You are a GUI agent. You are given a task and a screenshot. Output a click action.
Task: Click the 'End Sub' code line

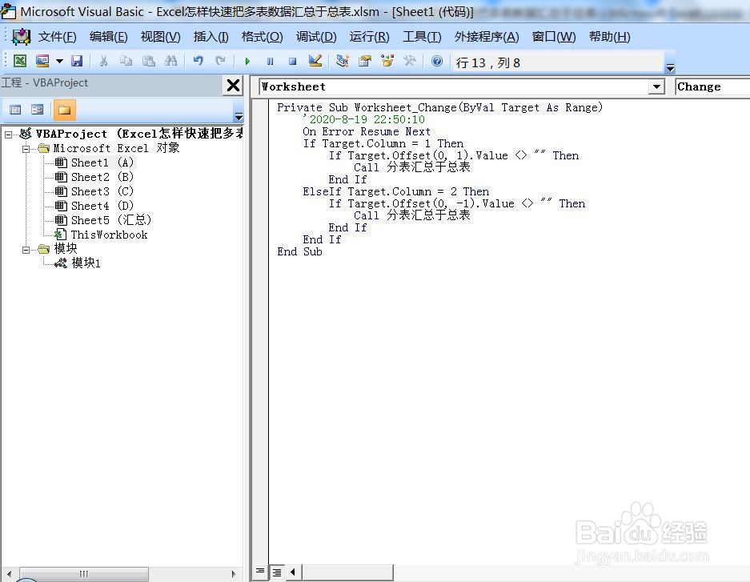pyautogui.click(x=299, y=251)
